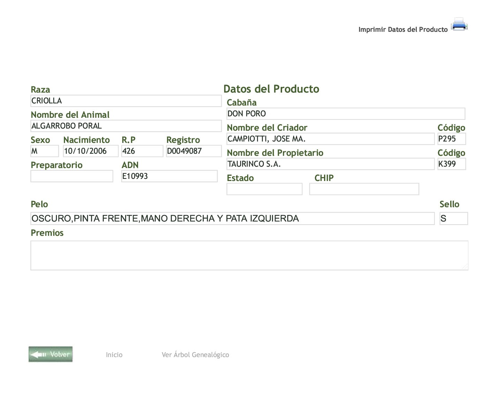This screenshot has width=496, height=399.
Task: Click the Raza field showing CRIOLLA
Action: coord(126,101)
